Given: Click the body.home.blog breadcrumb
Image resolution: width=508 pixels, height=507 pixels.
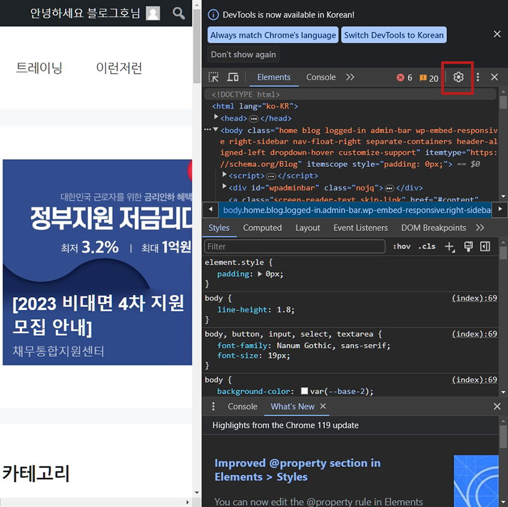Looking at the screenshot, I should tap(355, 210).
